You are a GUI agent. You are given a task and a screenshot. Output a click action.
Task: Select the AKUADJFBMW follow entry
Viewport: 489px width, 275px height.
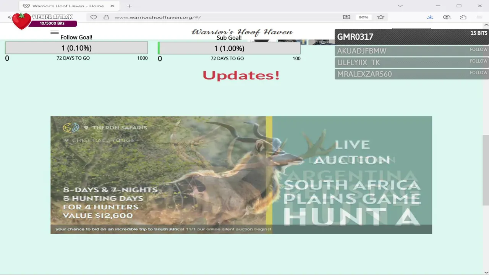(412, 51)
